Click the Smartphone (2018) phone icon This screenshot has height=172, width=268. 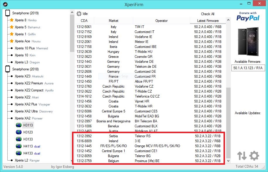coord(8,69)
